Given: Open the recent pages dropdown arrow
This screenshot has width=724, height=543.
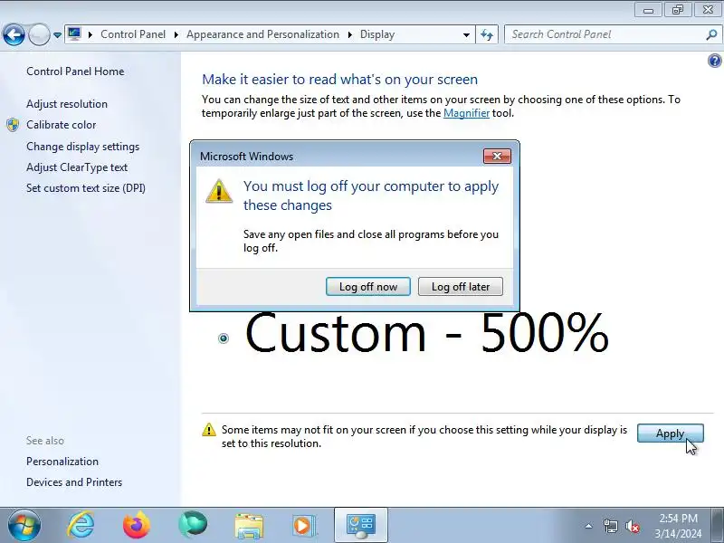Looking at the screenshot, I should coord(57,35).
